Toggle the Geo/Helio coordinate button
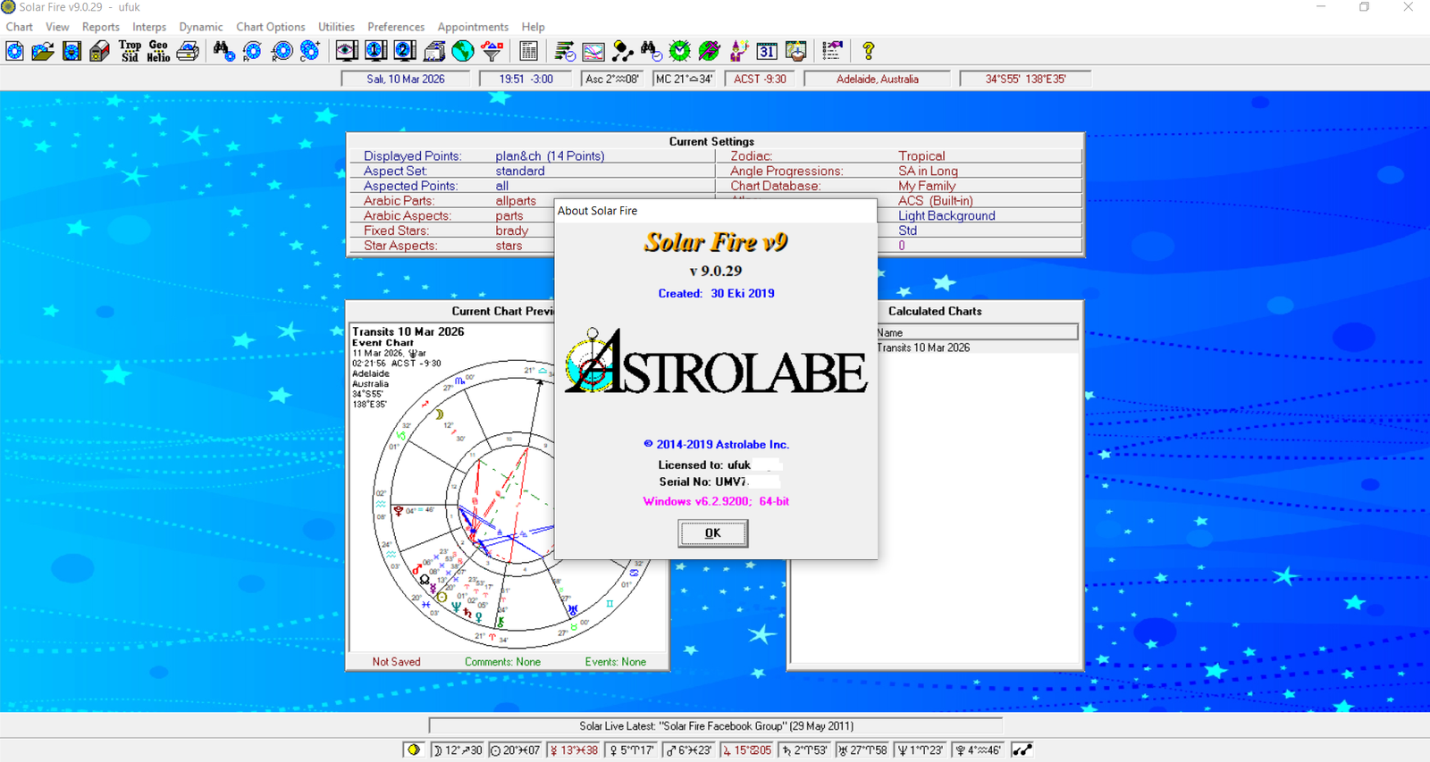1430x762 pixels. (x=158, y=51)
